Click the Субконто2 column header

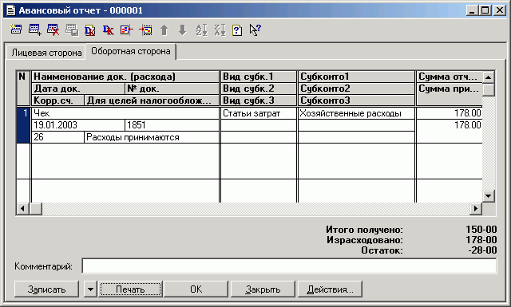pos(356,89)
